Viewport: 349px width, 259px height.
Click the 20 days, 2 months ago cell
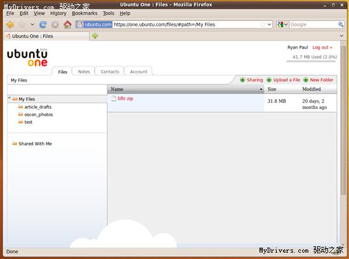click(x=314, y=104)
